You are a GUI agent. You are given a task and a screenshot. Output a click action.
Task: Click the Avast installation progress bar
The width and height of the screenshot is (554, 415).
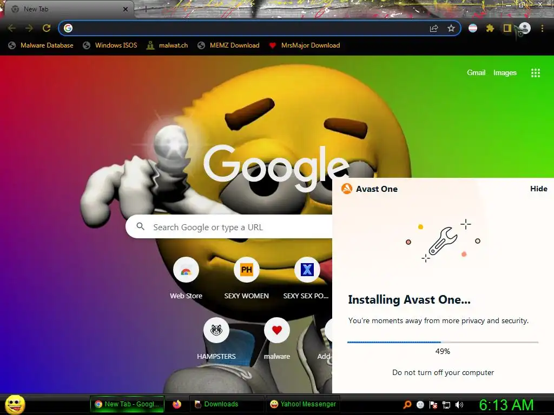(443, 342)
